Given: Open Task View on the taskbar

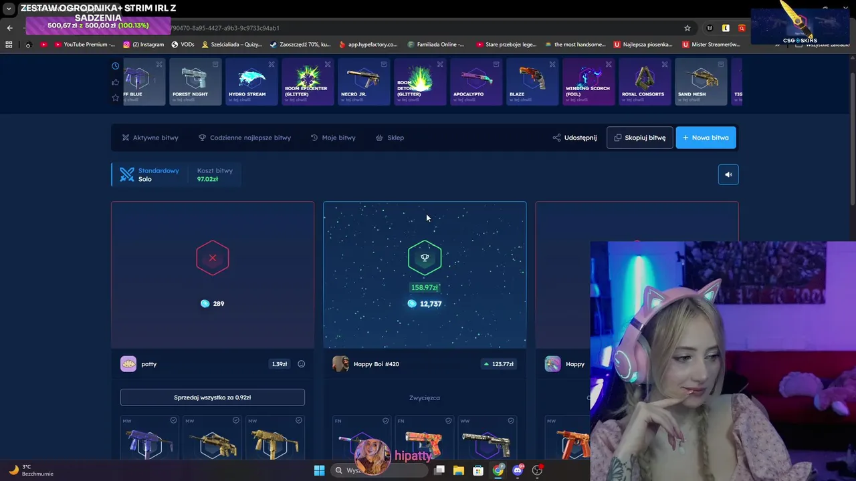Looking at the screenshot, I should [439, 470].
